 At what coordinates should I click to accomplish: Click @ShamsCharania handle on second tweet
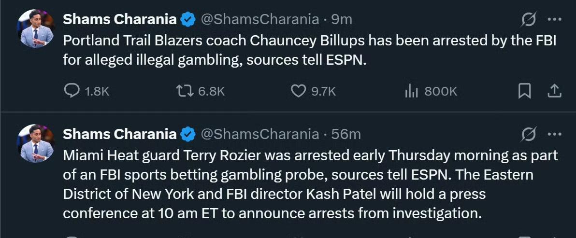pos(259,134)
